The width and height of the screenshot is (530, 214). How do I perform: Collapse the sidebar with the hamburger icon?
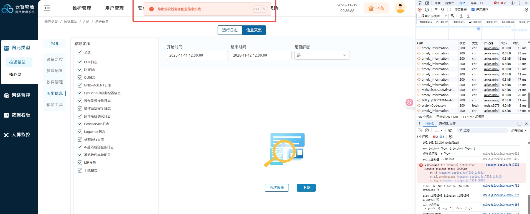click(47, 8)
